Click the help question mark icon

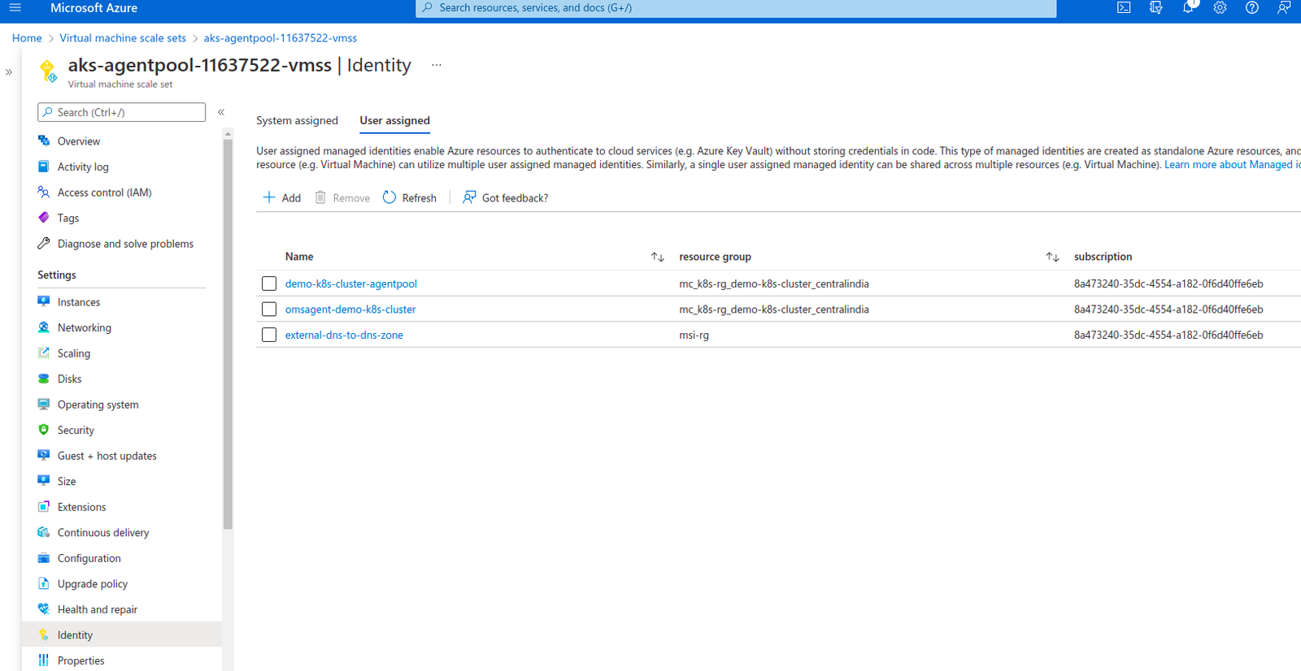pos(1252,8)
